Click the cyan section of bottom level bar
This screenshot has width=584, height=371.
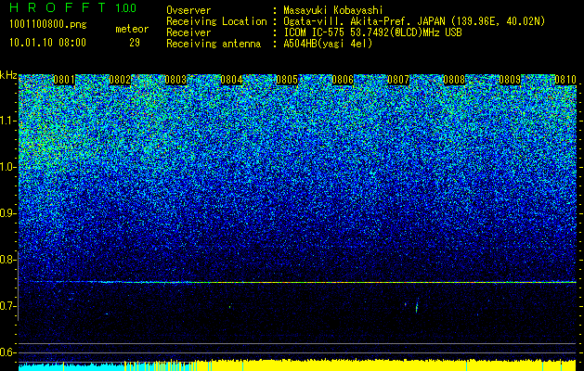(71, 367)
